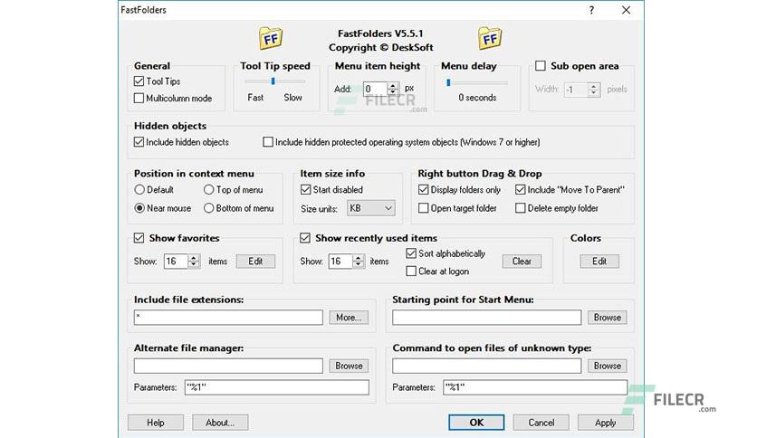Click the Cancel button
Viewport: 757px width, 438px height.
[541, 423]
